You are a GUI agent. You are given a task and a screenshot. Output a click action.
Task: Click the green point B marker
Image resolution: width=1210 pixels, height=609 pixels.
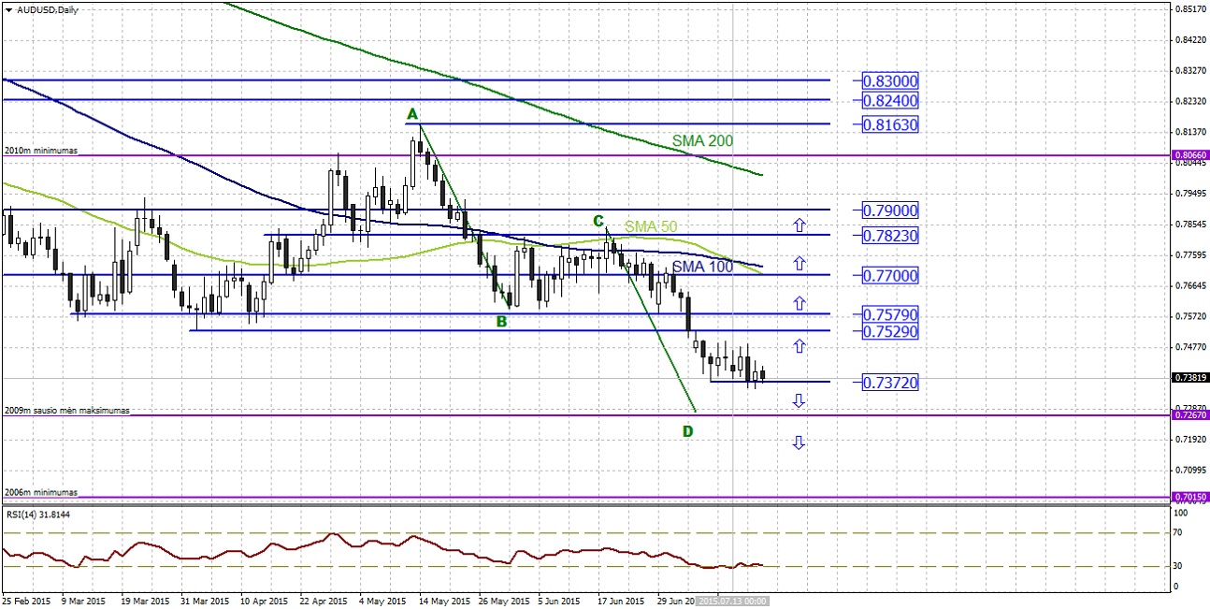tap(501, 322)
